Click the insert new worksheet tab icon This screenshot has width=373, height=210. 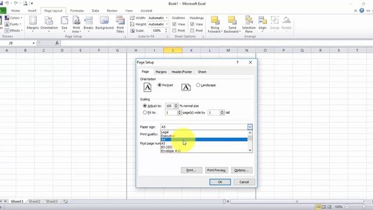65,201
